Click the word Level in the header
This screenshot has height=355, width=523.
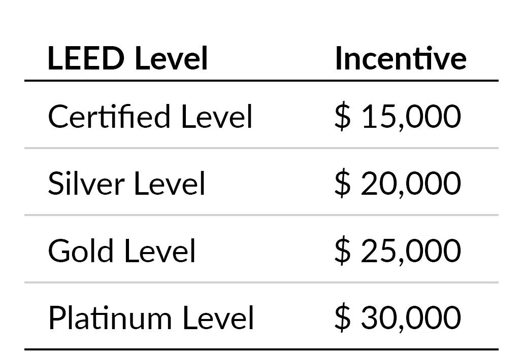pos(171,59)
